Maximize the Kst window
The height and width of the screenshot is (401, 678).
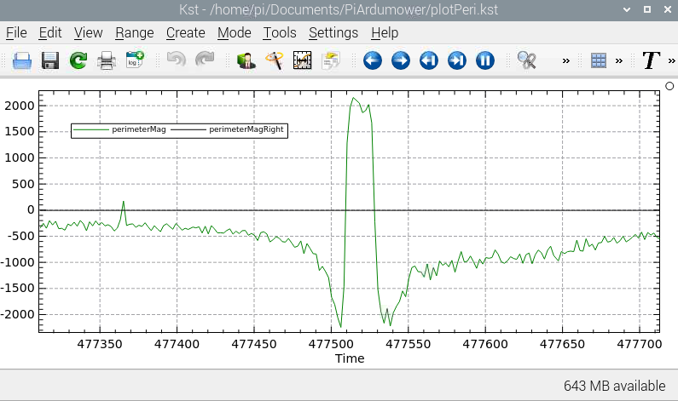(x=647, y=9)
